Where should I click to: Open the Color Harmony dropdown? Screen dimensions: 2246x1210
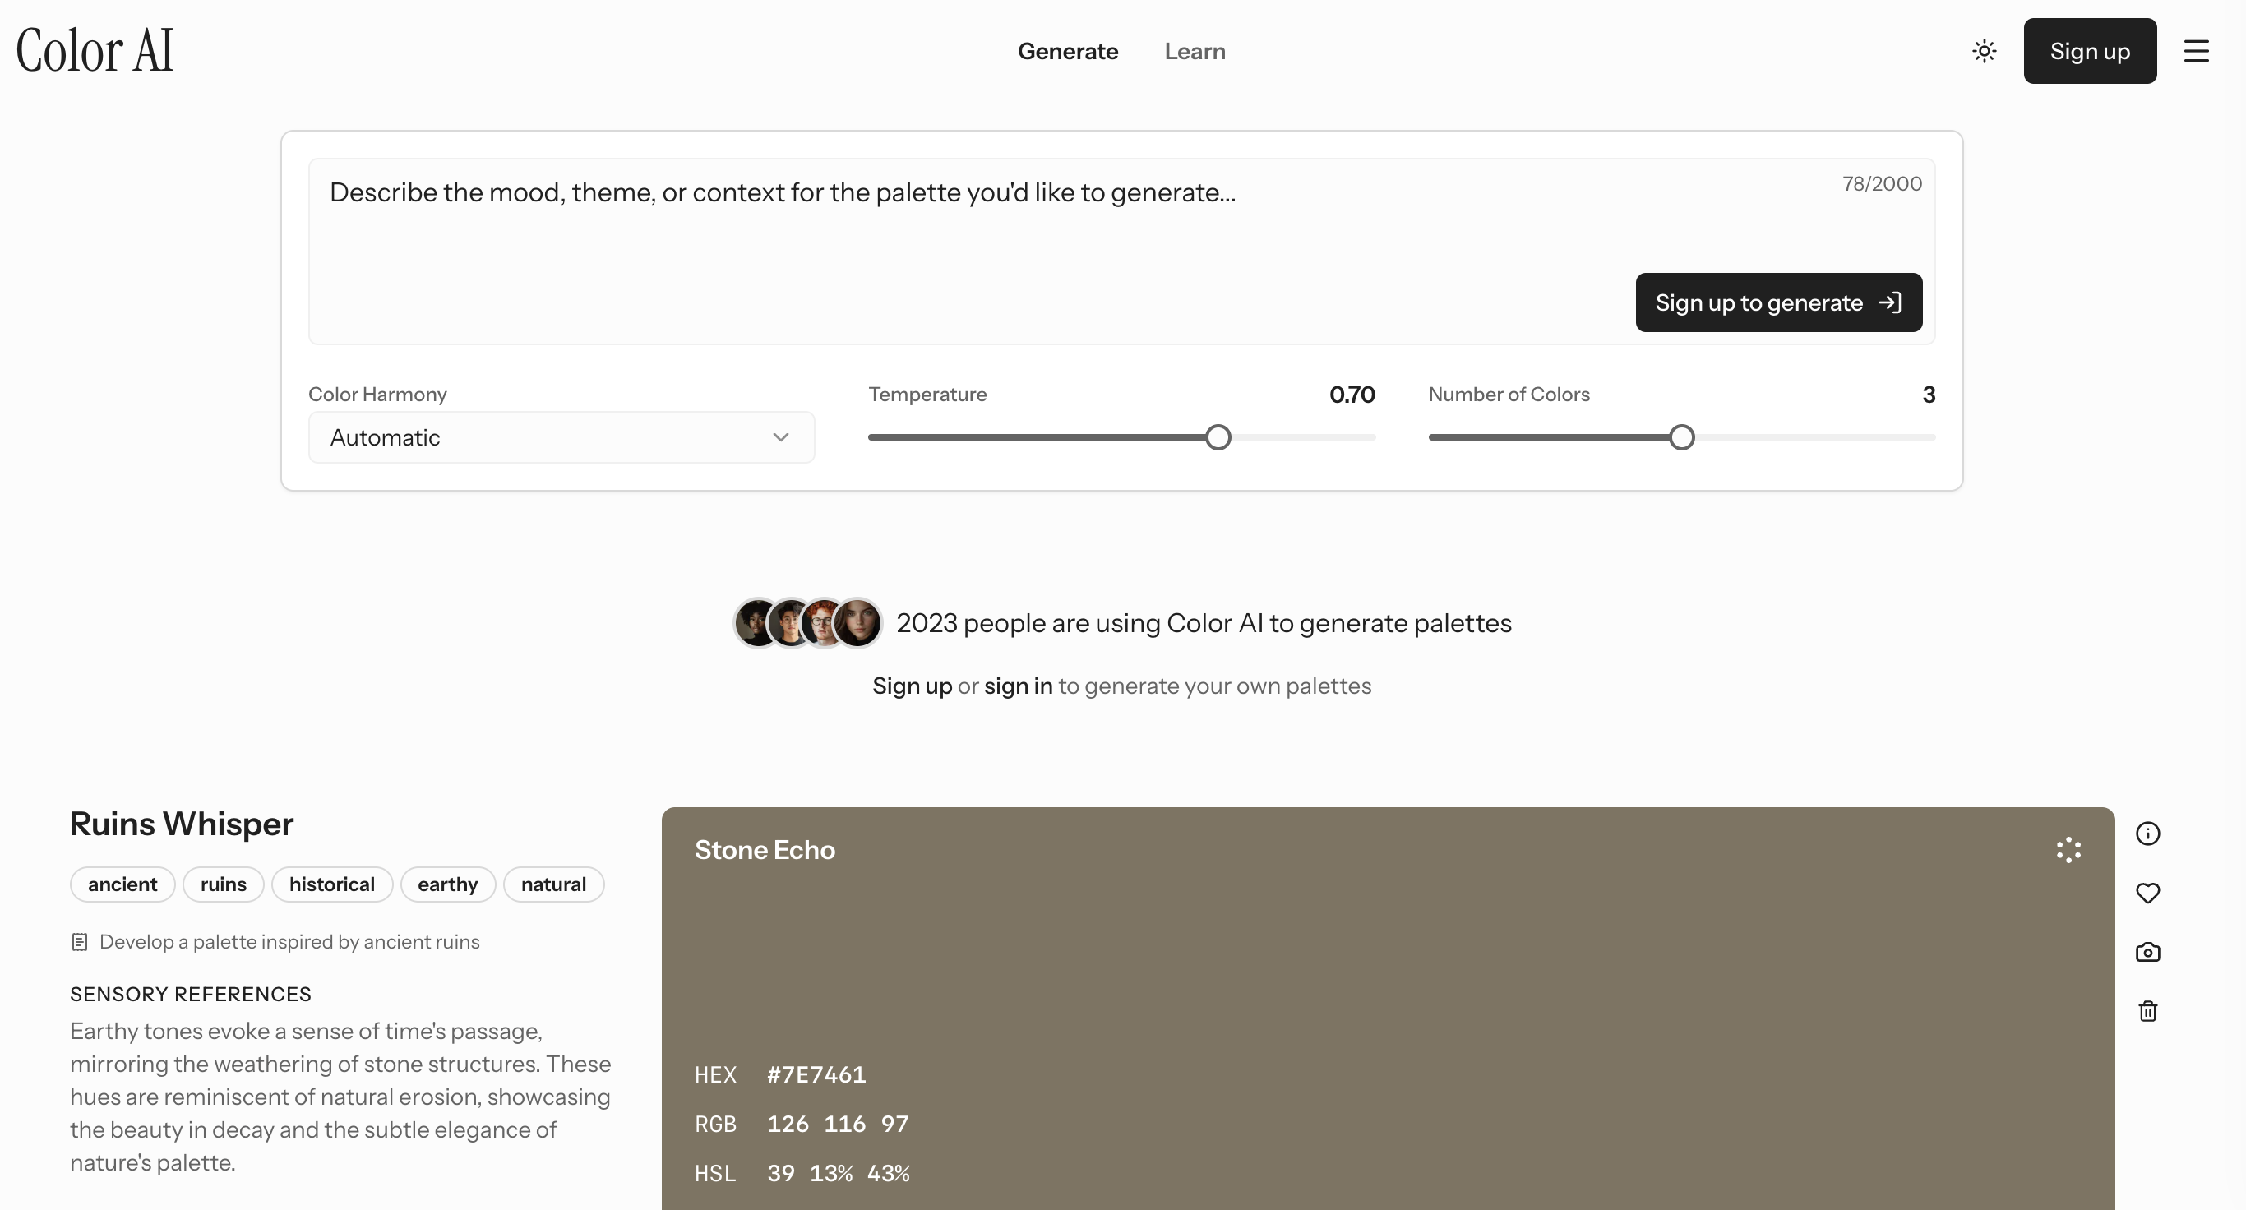(x=561, y=437)
